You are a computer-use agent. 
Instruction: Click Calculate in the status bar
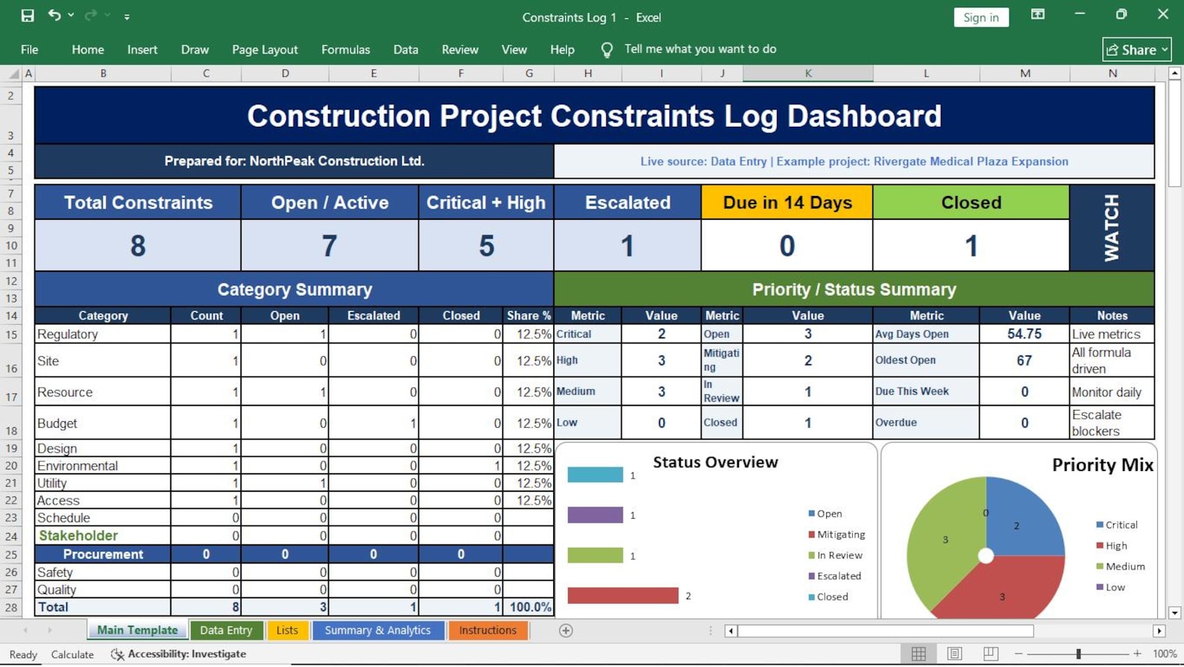[72, 655]
